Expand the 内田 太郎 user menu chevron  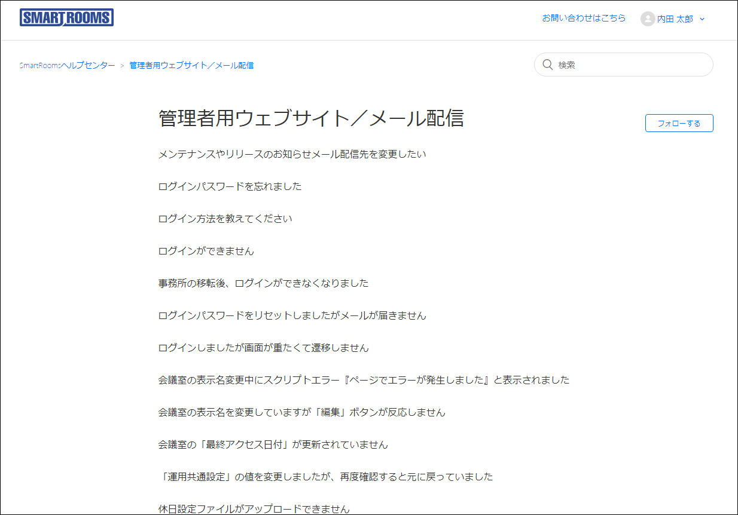click(702, 19)
